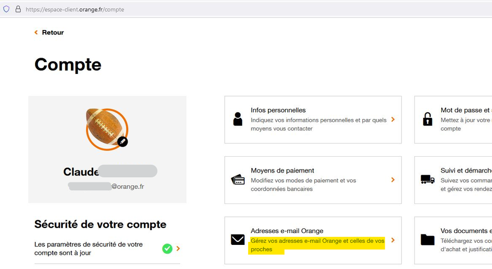
Task: Open the Infos personnelles card title
Action: pos(278,110)
